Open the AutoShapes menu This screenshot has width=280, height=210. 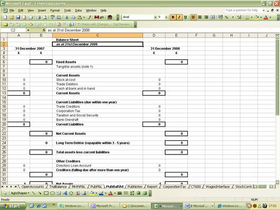[x=20, y=193]
